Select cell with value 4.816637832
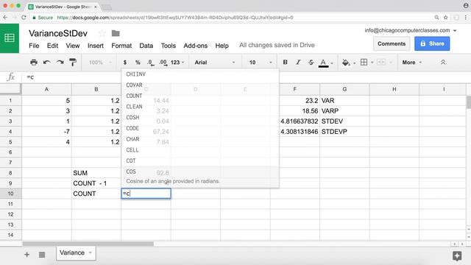 click(x=294, y=121)
